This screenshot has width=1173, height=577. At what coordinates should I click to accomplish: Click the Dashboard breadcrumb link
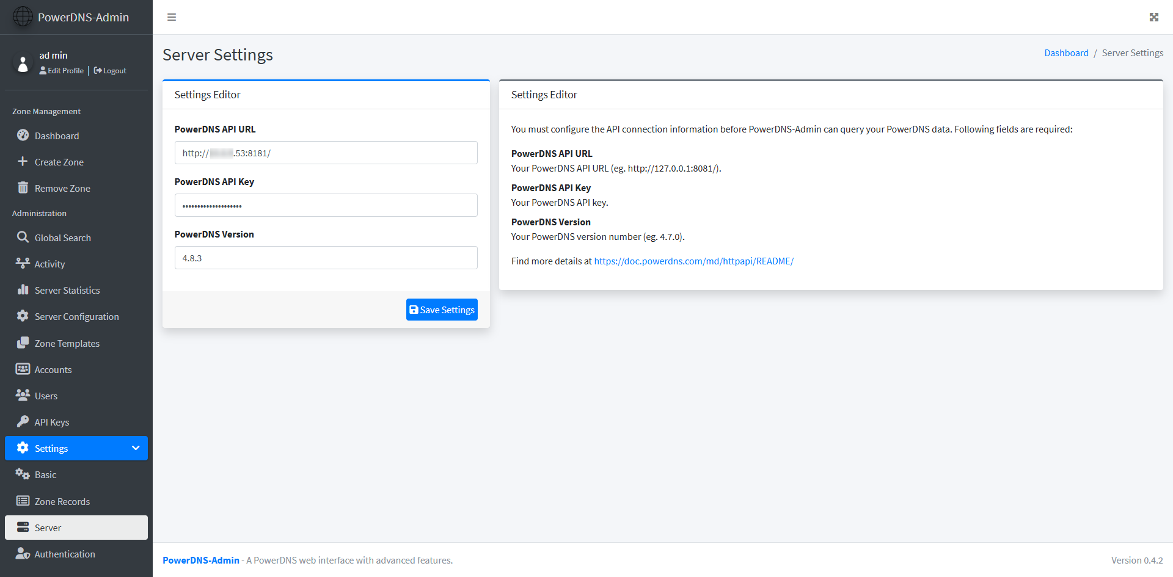[x=1066, y=53]
